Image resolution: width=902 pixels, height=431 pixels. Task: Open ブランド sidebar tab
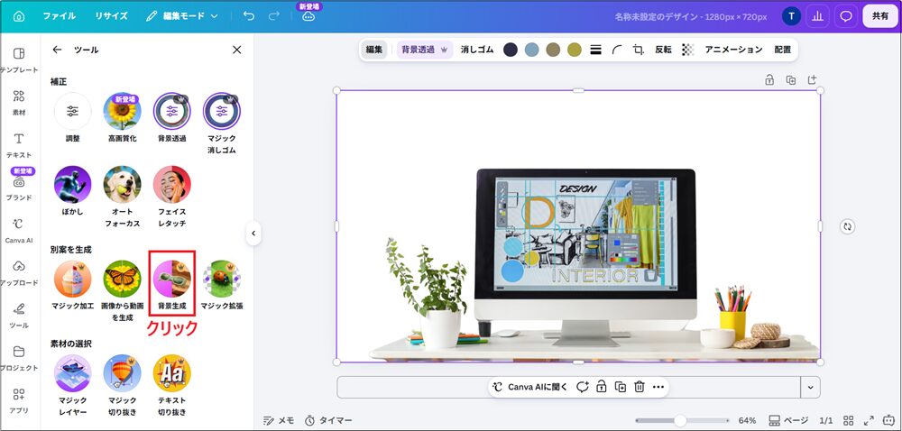pos(19,188)
